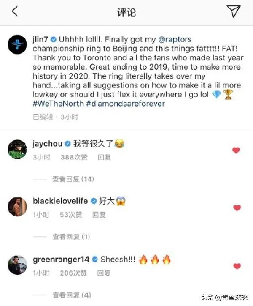This screenshot has height=306, width=253.
Task: Open jlin7's profile avatar
Action: pos(17,44)
